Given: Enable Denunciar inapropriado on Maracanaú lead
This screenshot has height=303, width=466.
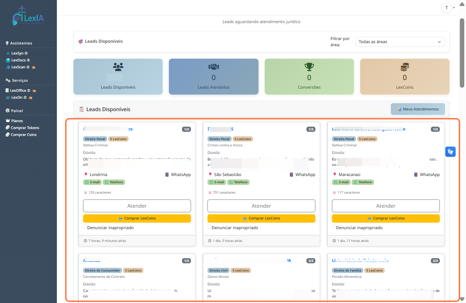Looking at the screenshot, I should tap(334, 227).
